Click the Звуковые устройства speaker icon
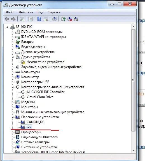145x161 pixels. 17,67
